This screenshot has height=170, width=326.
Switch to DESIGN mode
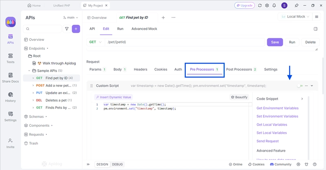102,164
